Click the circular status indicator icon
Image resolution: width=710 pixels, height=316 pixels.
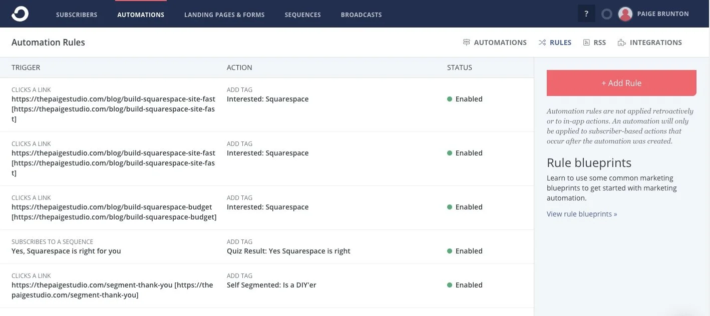point(607,14)
